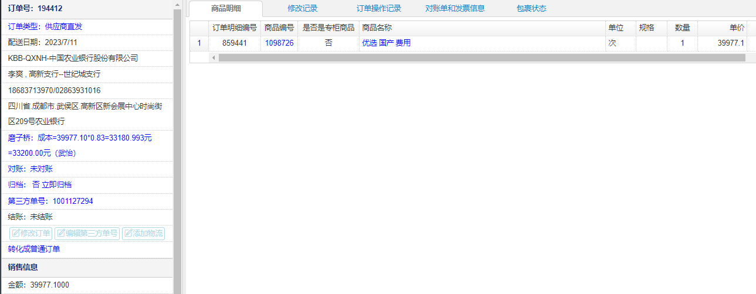This screenshot has width=756, height=294.
Task: Click left arrow of table horizontal scrollbar
Action: [x=213, y=58]
